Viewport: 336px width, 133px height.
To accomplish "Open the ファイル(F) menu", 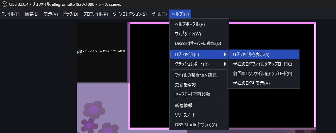I will pos(11,14).
